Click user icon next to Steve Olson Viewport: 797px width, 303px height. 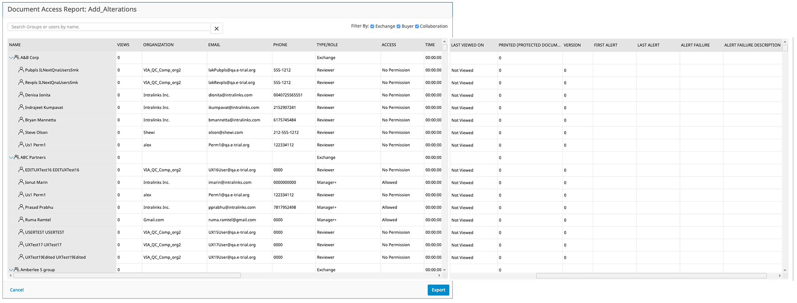tap(21, 132)
